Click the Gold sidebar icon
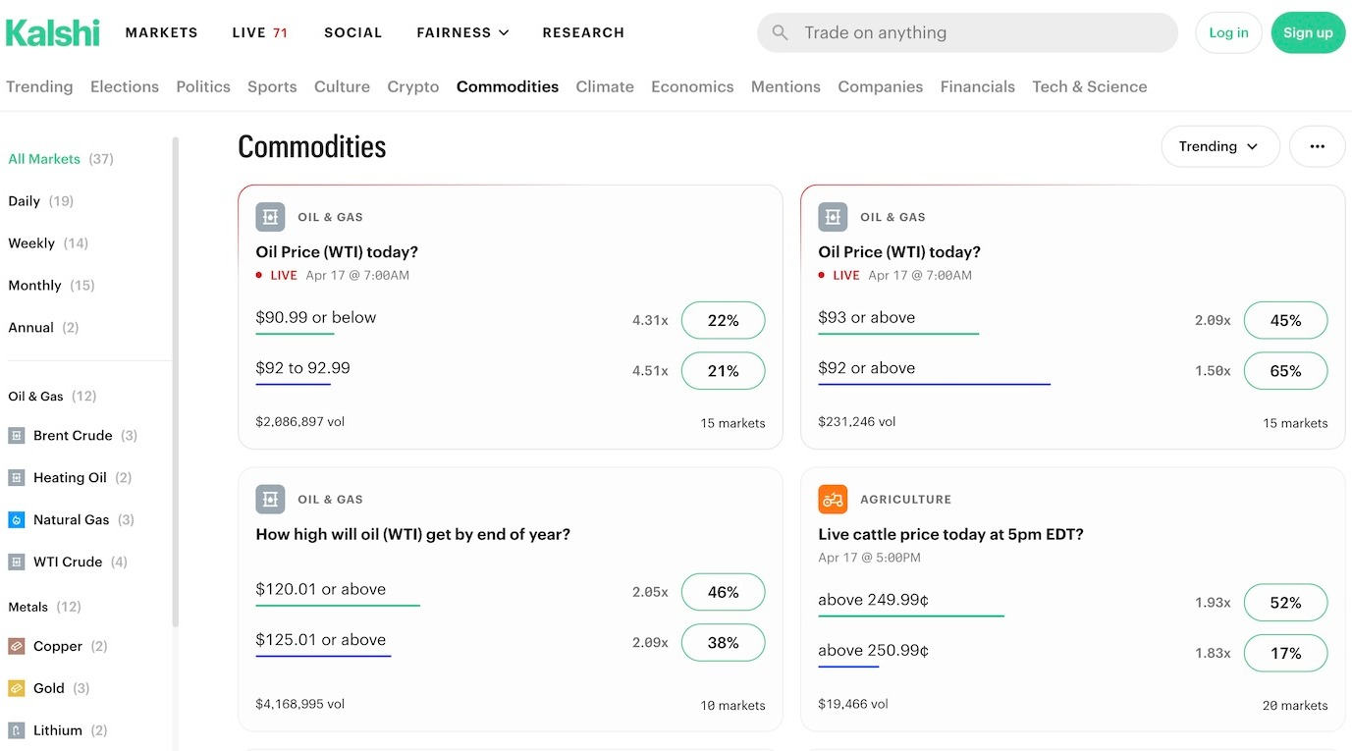1352x751 pixels. tap(17, 688)
